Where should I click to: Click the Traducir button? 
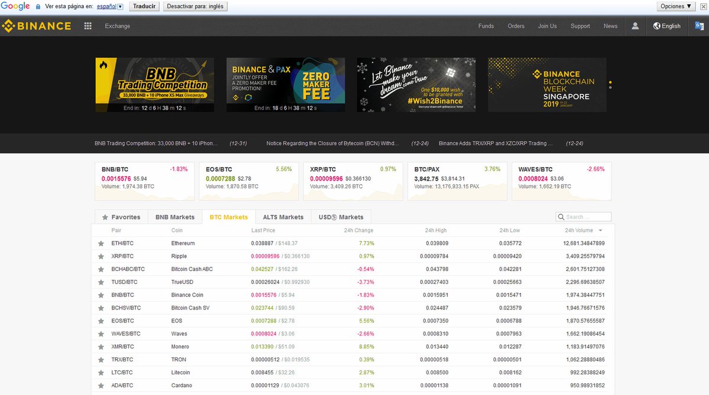(x=145, y=6)
